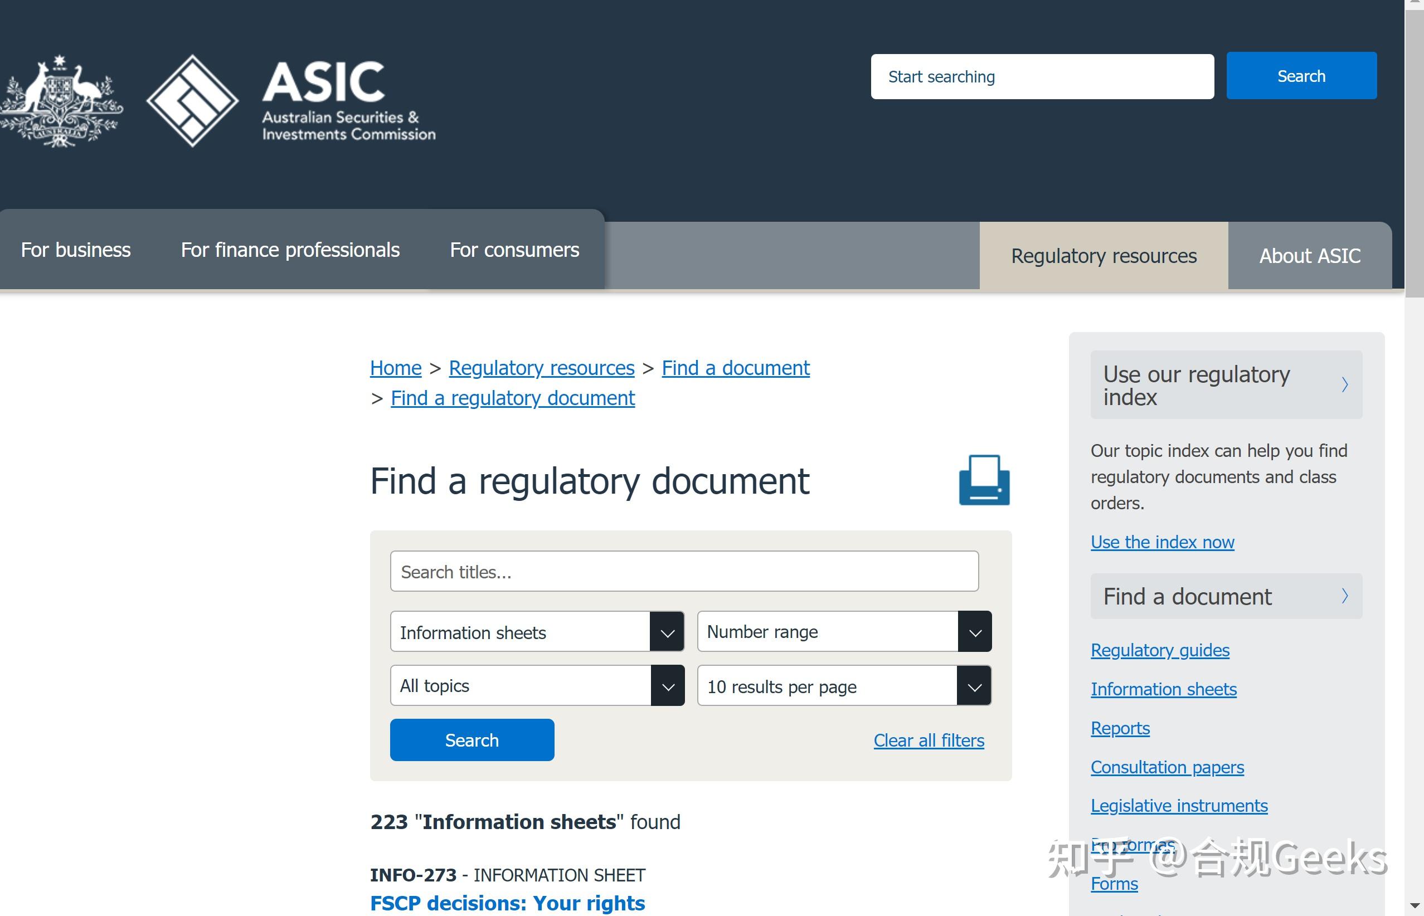Focus the Start searching site search box
The height and width of the screenshot is (916, 1424).
tap(1042, 77)
